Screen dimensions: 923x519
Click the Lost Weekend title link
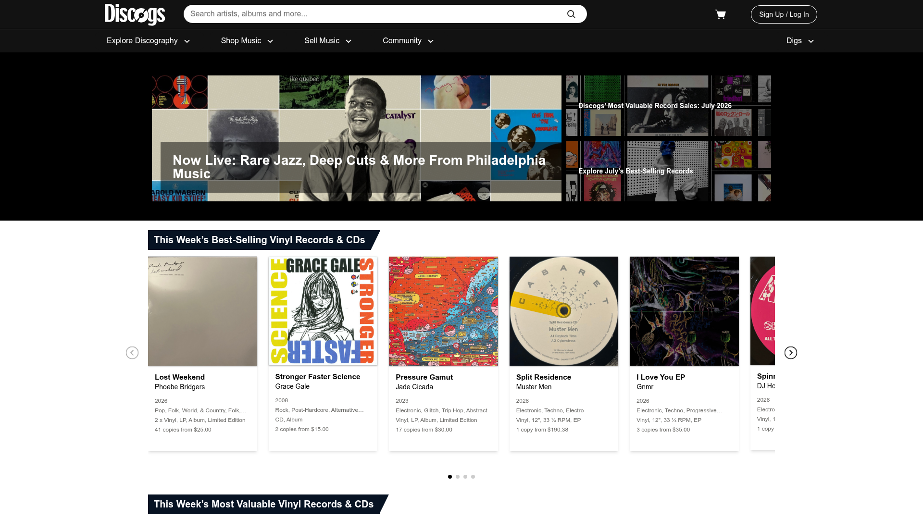180,377
